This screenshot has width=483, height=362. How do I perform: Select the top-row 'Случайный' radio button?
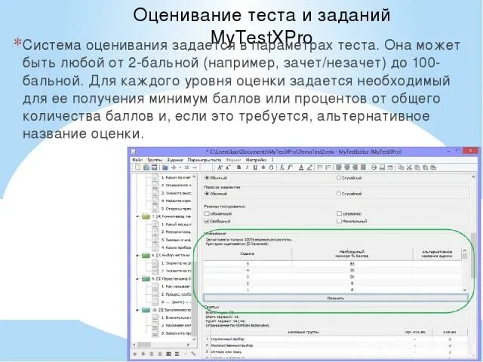(339, 178)
